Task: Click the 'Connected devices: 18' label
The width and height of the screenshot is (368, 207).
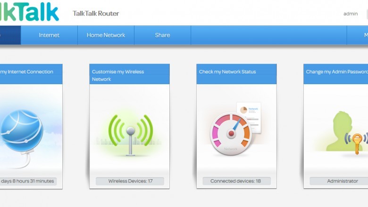Action: (x=236, y=181)
